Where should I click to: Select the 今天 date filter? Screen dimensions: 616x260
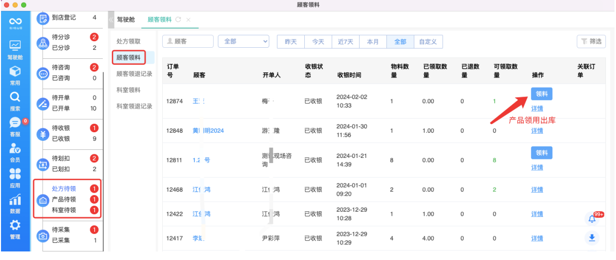pos(318,42)
